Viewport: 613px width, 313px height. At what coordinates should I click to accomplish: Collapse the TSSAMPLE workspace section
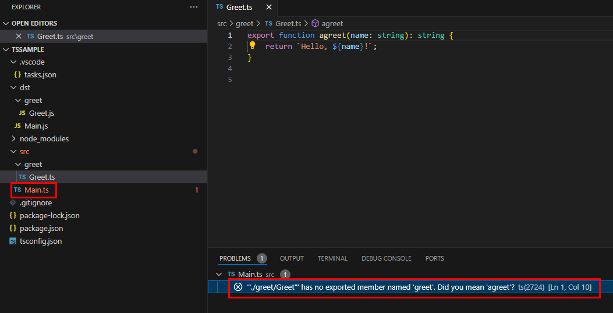coord(6,49)
